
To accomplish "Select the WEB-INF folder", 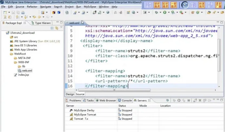I will [x=21, y=62].
